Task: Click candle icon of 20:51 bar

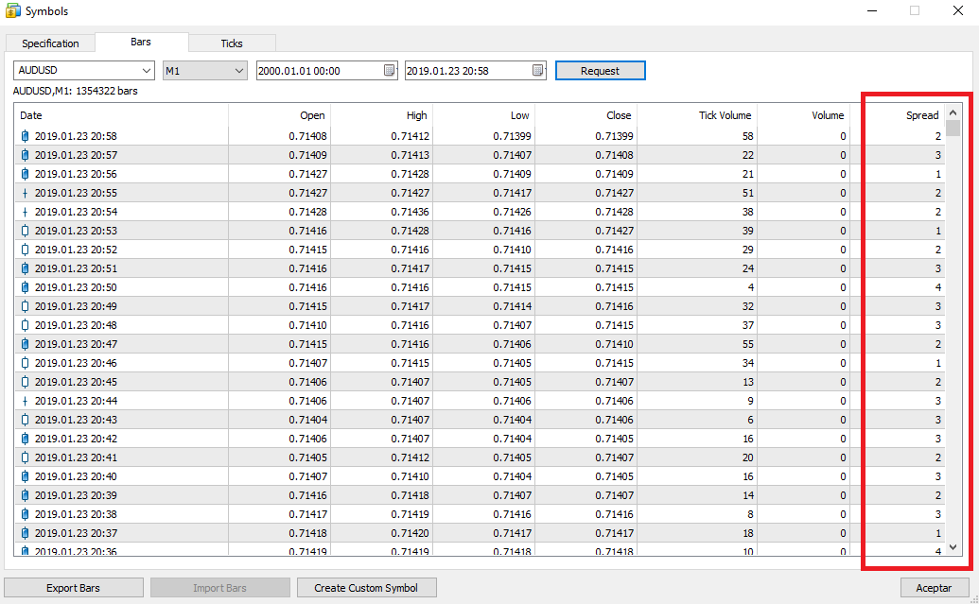Action: tap(25, 268)
